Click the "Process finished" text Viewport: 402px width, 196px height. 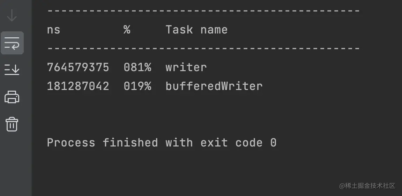tap(102, 143)
